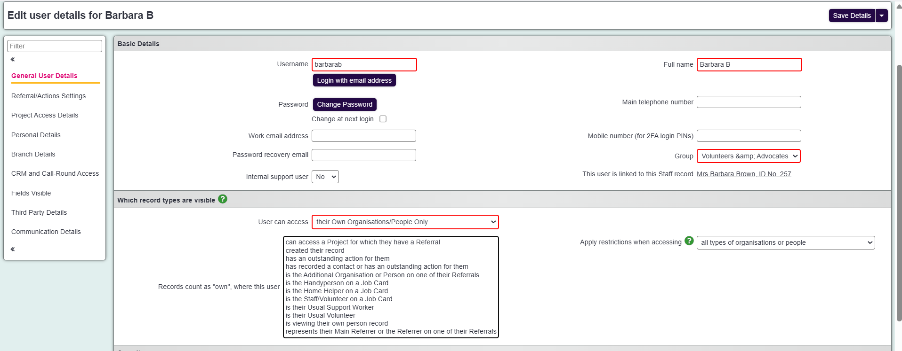The image size is (902, 351).
Task: Click bottom double-chevron icon in sidebar
Action: (13, 249)
